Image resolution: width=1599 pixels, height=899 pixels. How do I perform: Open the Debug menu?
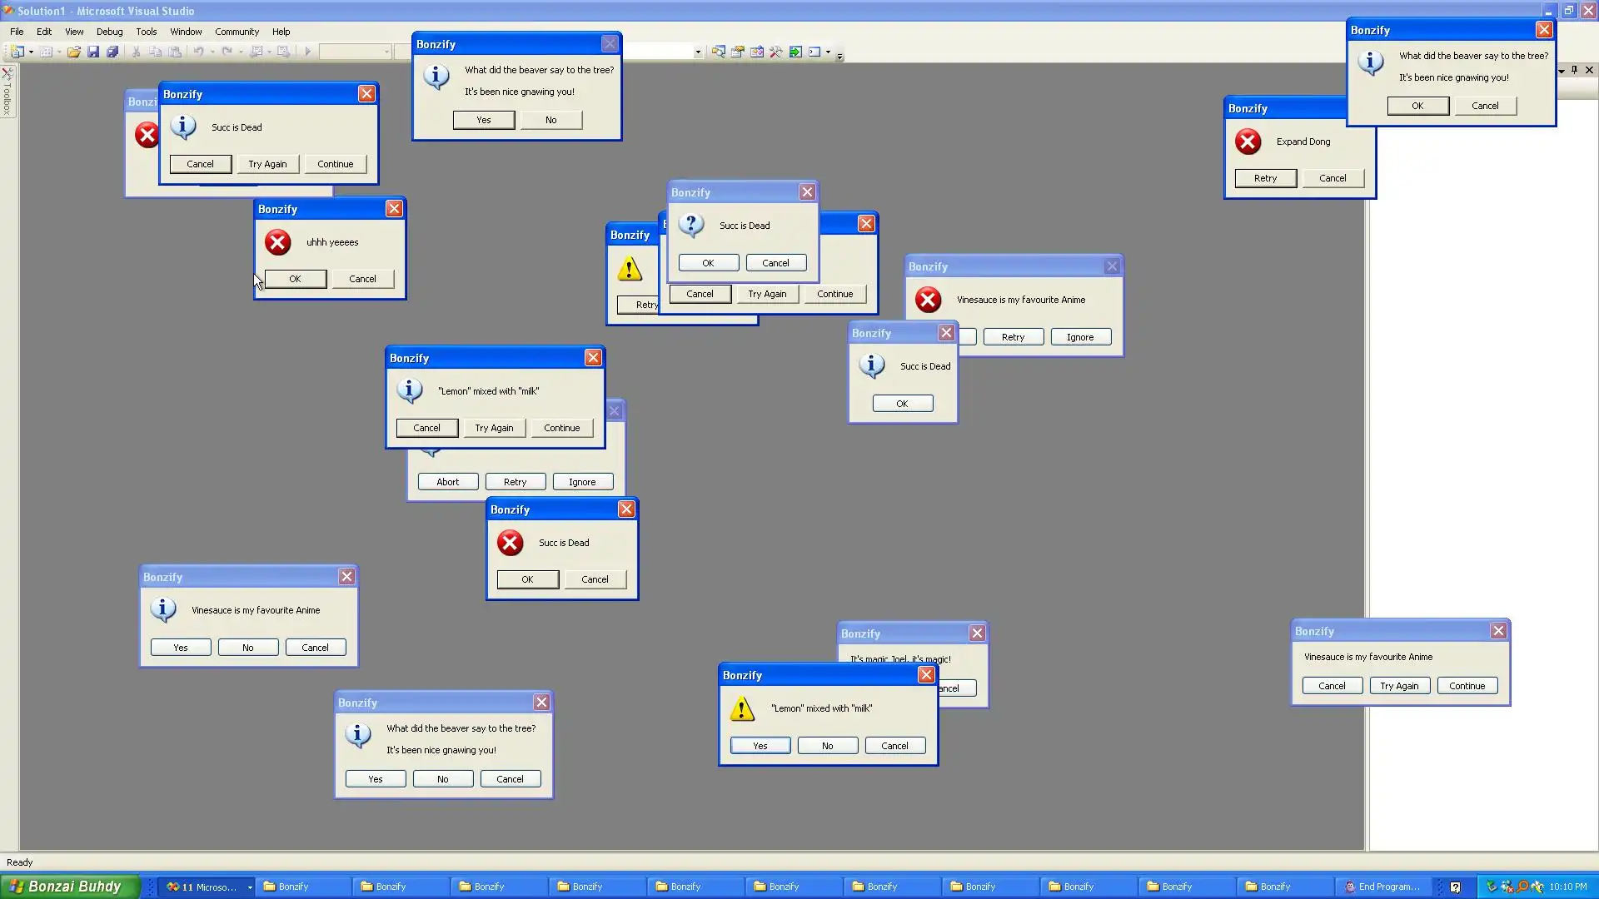pos(109,32)
